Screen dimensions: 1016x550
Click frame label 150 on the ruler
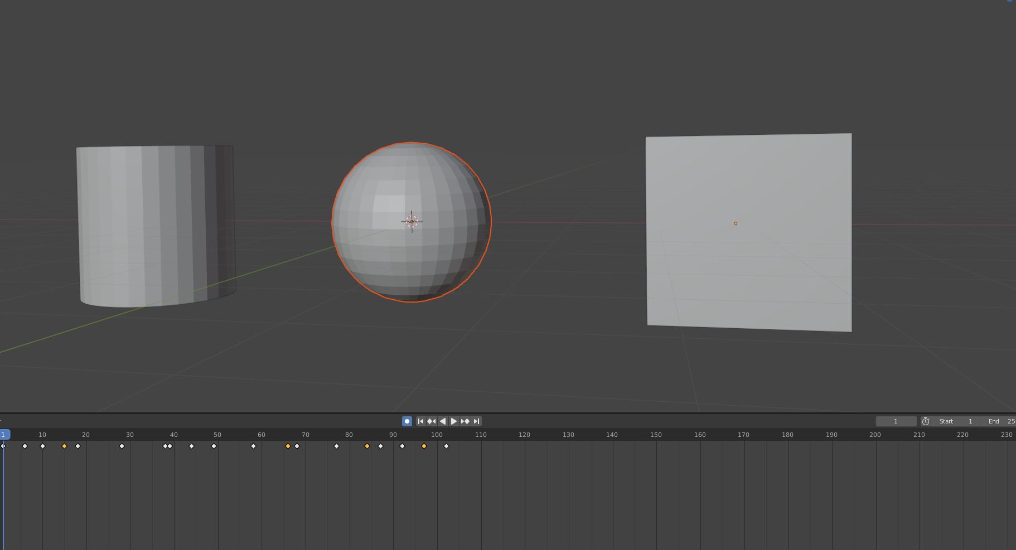point(656,435)
